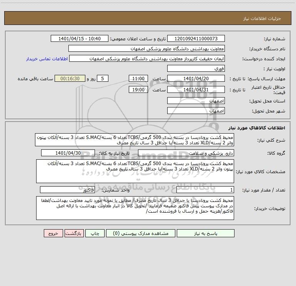Click استان محل تحویل field اصفهان
Viewport: 296px width, 286px height.
(196, 101)
